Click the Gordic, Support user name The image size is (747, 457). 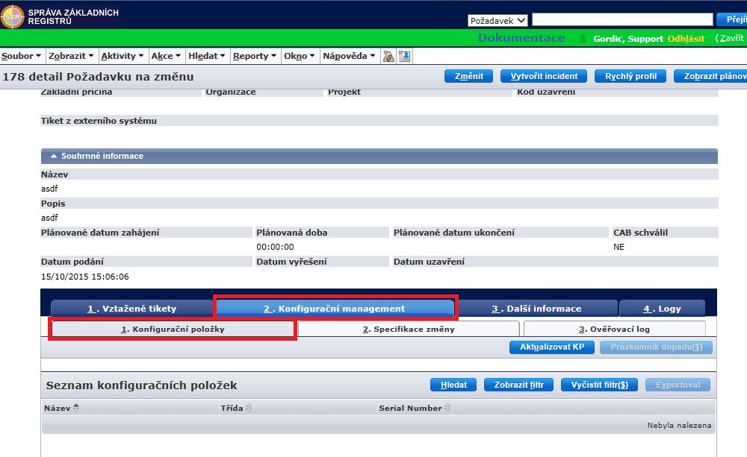click(x=628, y=39)
